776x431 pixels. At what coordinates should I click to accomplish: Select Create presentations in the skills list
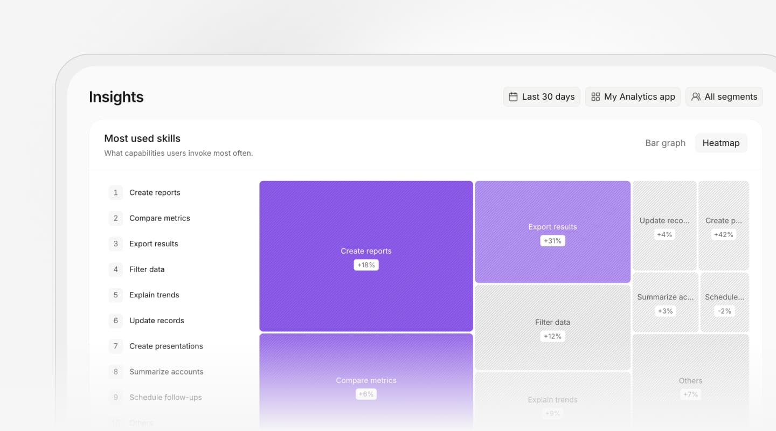[x=166, y=346]
